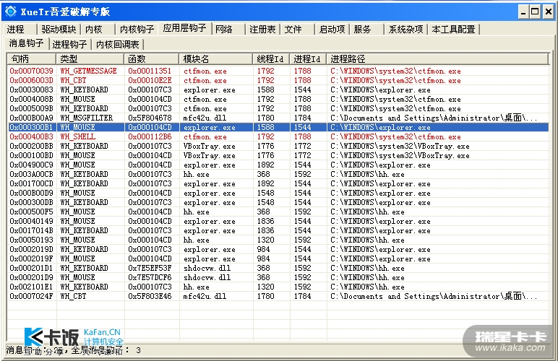Image resolution: width=558 pixels, height=361 pixels.
Task: Open the 服务 tab
Action: pos(362,29)
